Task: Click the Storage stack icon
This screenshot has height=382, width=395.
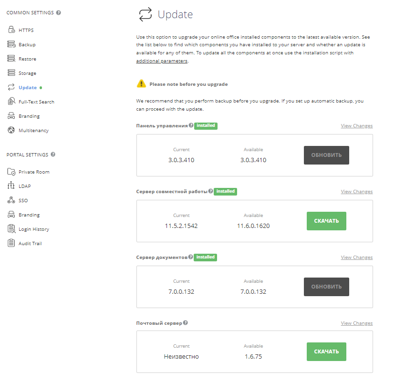Action: [11, 73]
